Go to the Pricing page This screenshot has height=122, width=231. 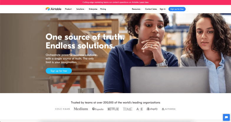tap(103, 9)
